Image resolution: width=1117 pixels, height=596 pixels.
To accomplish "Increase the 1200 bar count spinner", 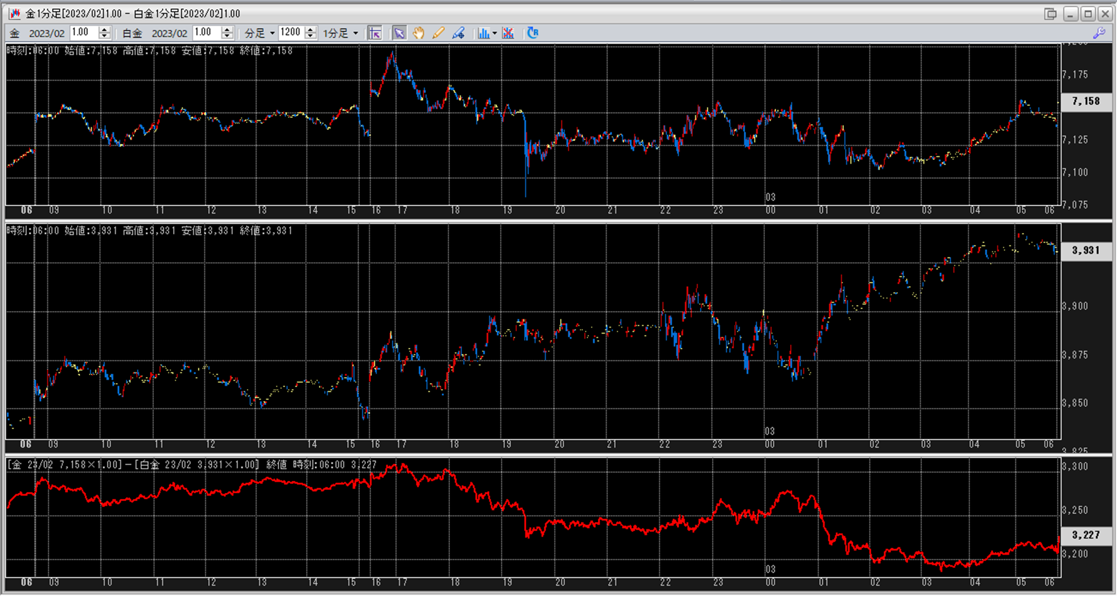I will 310,30.
